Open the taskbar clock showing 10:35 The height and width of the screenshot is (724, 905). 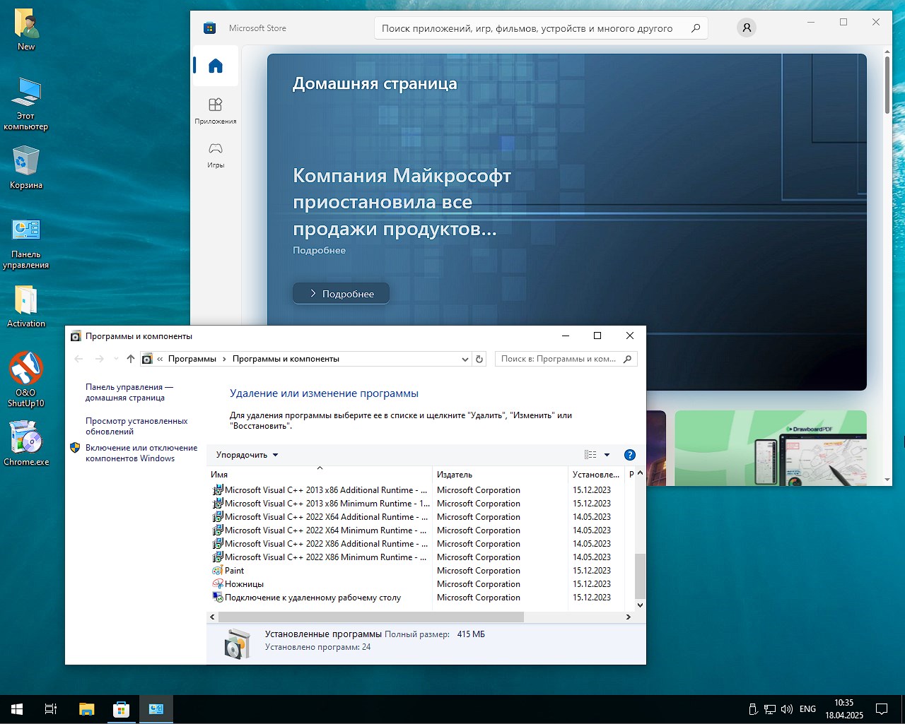click(x=844, y=709)
